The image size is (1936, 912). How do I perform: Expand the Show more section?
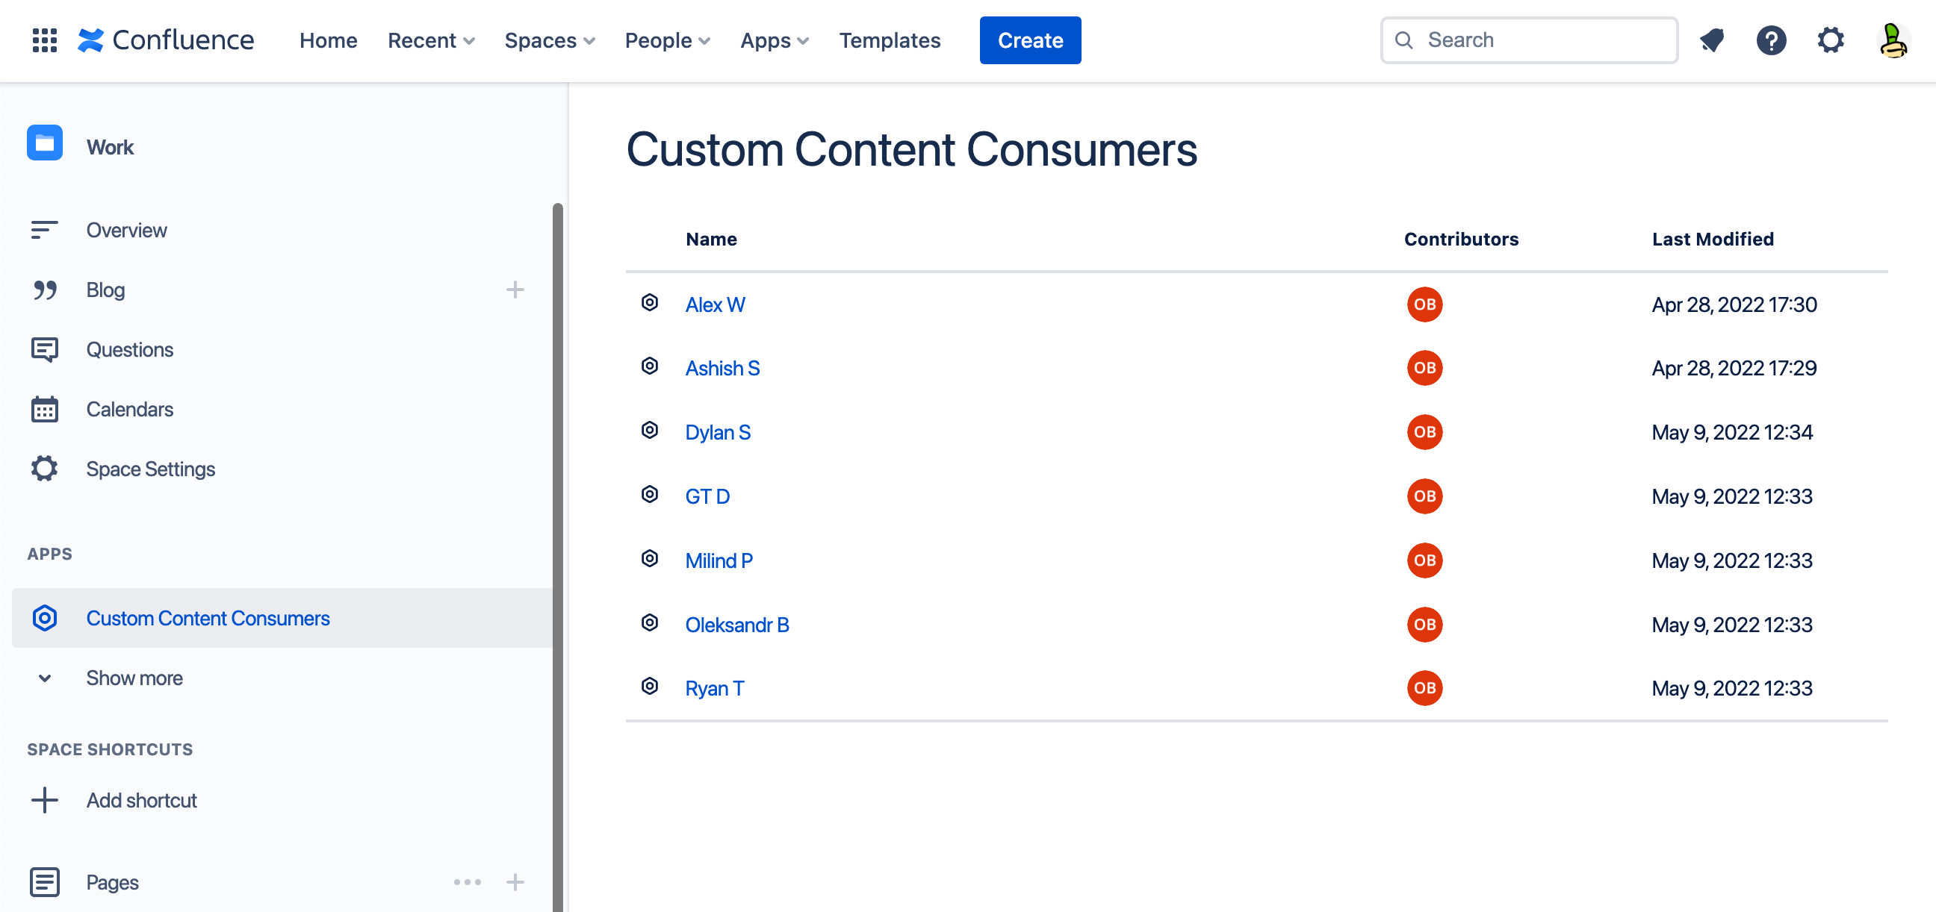134,678
